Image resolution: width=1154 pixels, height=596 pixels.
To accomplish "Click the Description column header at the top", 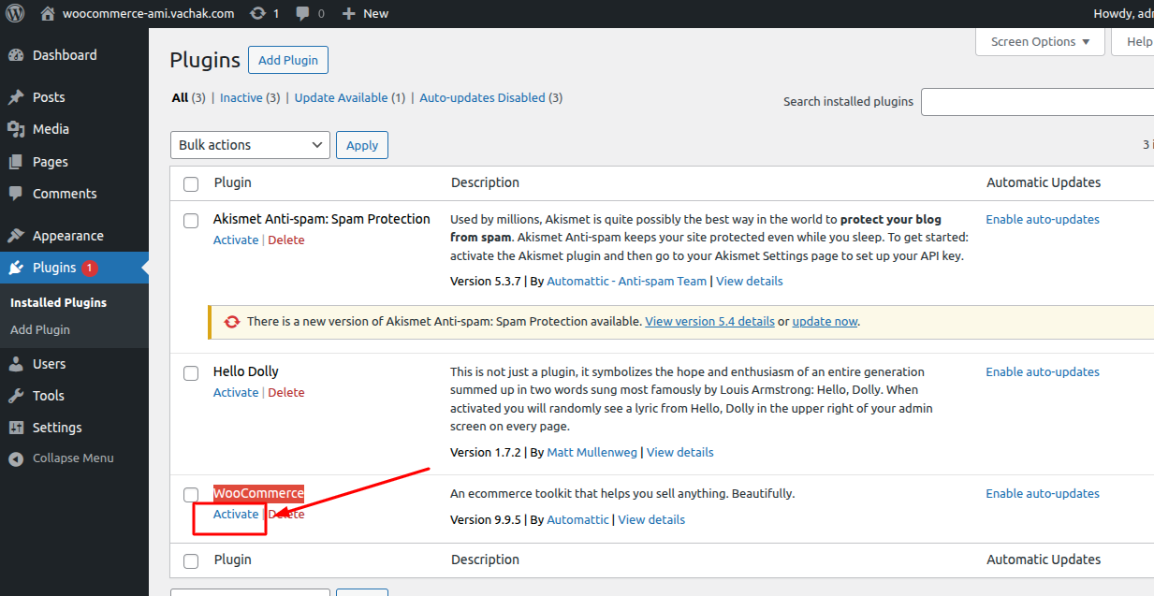I will pyautogui.click(x=485, y=182).
